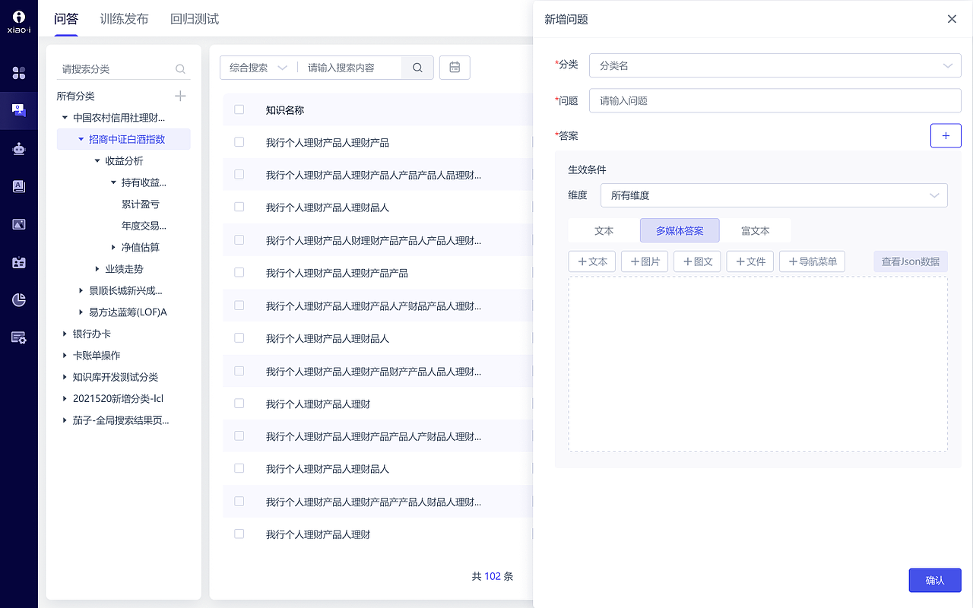973x608 pixels.
Task: Tick the checkbox beside 我行个人理财产品人理财
Action: [x=239, y=404]
